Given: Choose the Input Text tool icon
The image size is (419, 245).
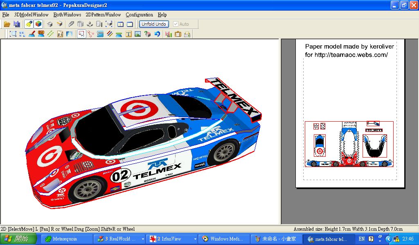Looking at the screenshot, I should (128, 34).
